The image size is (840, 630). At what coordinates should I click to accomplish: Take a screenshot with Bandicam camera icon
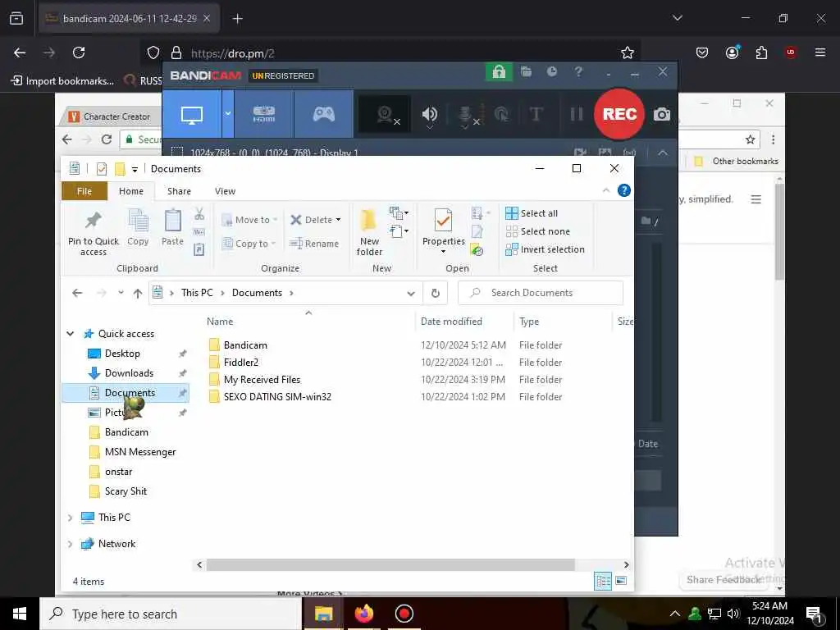tap(662, 114)
